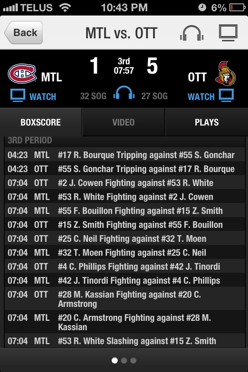Tap the Ottawa Senators logo
The image size is (248, 372).
coord(226,74)
